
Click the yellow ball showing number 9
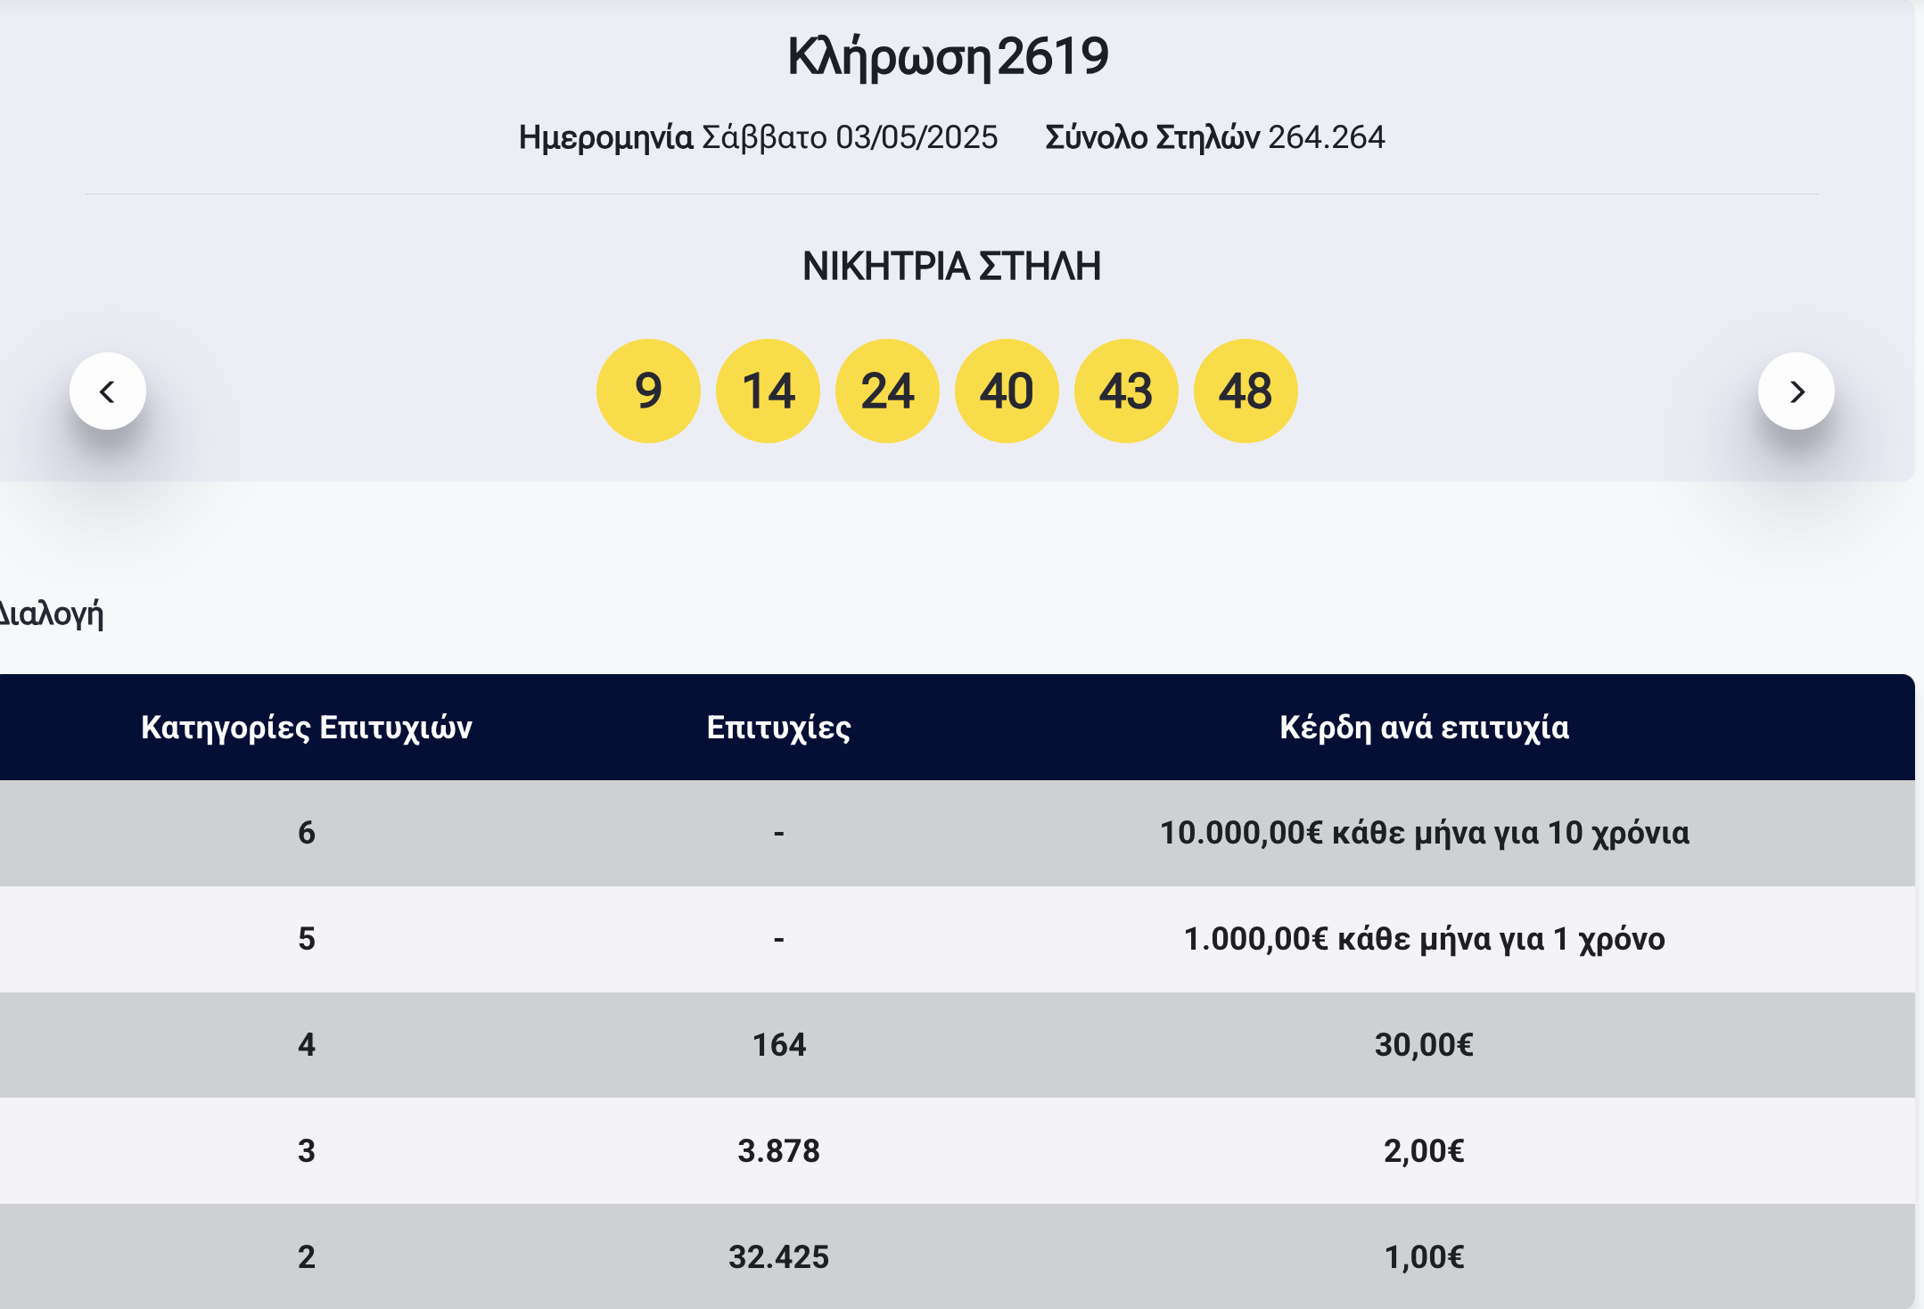coord(649,391)
